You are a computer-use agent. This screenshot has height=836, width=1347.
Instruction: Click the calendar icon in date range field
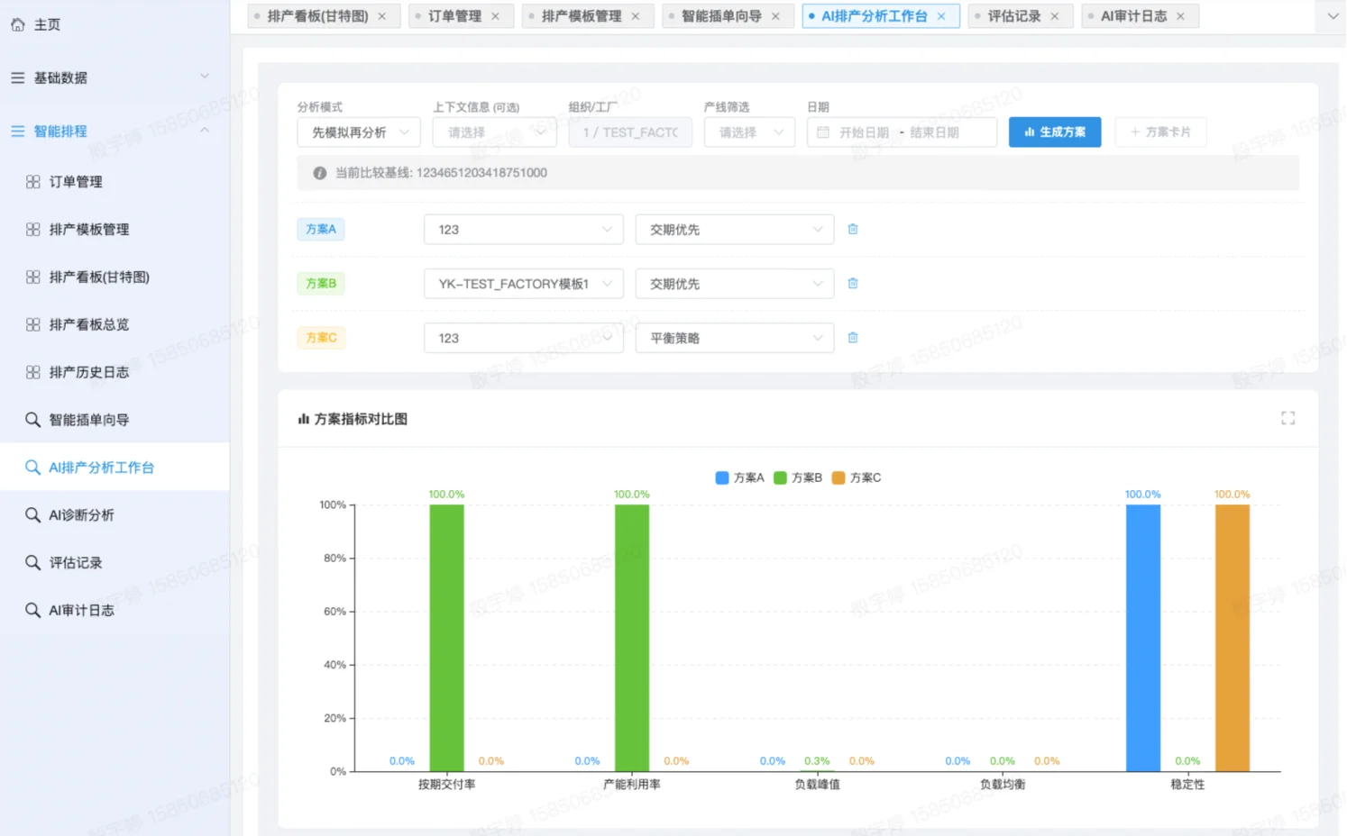pos(823,132)
